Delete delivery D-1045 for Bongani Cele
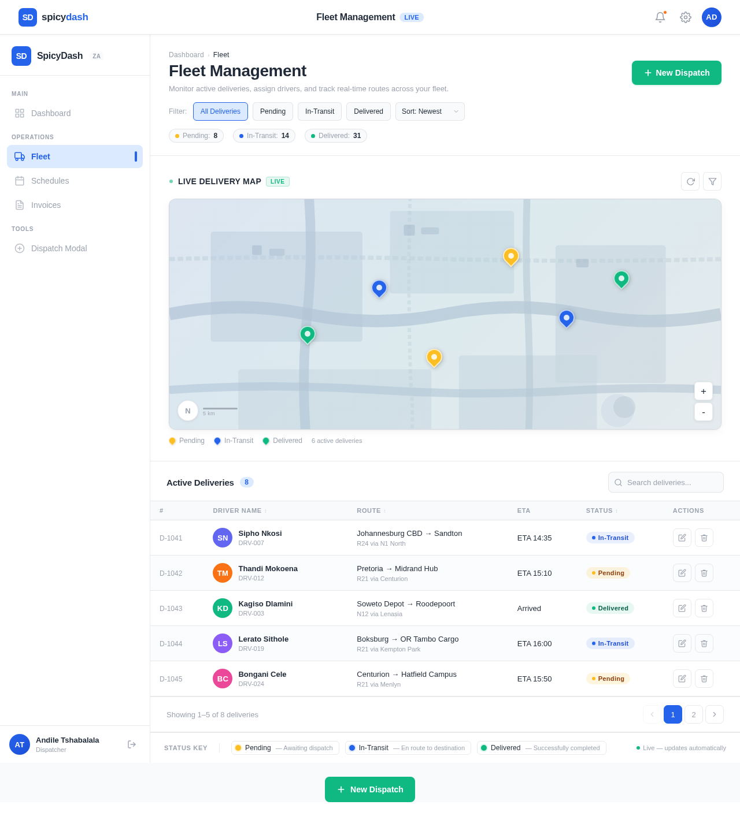 point(704,679)
